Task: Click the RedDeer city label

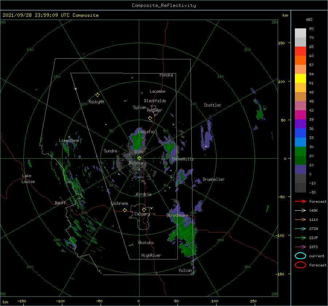Action: [155, 110]
